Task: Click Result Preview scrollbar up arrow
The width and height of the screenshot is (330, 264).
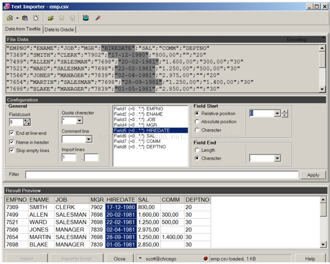Action: click(x=323, y=199)
